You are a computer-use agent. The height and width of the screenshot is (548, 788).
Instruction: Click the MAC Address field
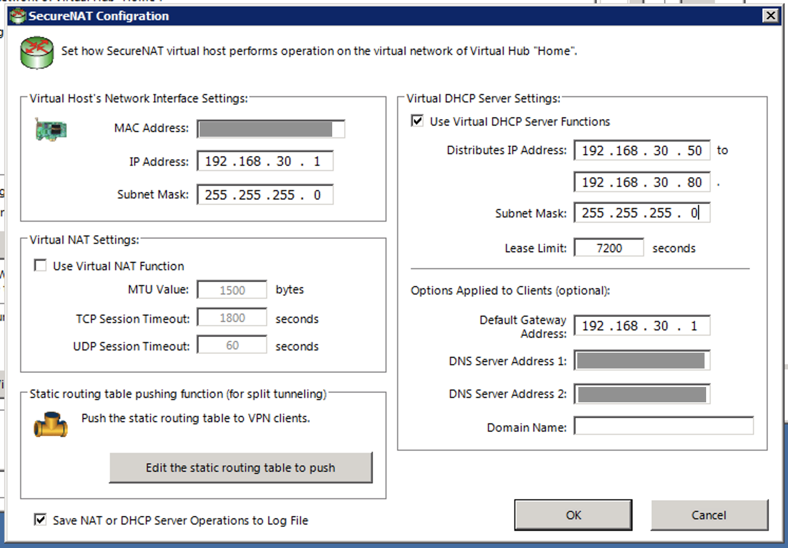point(270,129)
